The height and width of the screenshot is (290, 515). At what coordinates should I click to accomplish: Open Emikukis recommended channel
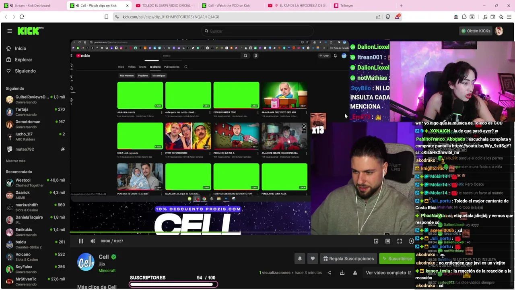point(35,232)
